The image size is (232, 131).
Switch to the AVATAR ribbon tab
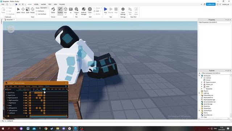click(43, 4)
